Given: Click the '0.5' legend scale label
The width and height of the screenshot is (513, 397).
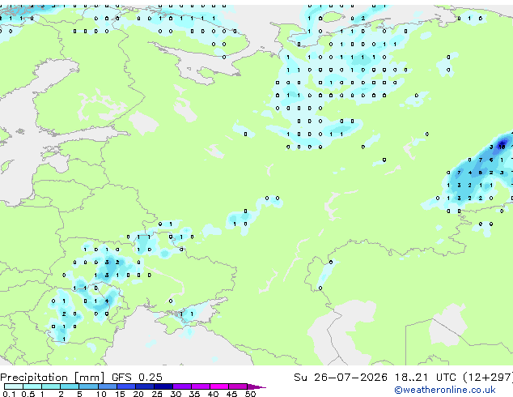Looking at the screenshot, I should point(28,394).
